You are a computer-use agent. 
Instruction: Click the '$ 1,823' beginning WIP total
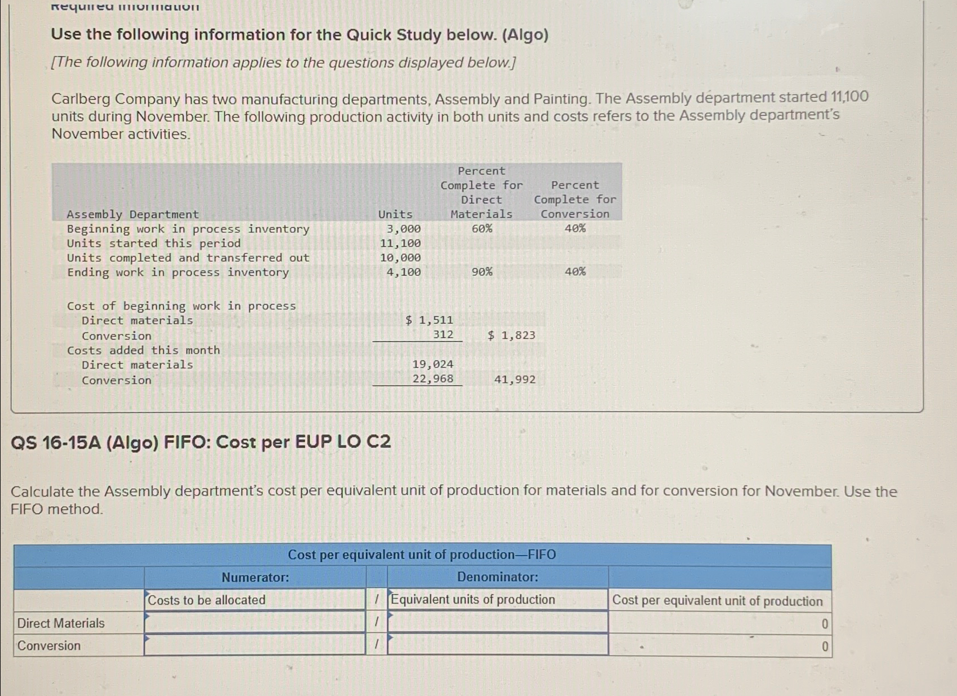[511, 335]
